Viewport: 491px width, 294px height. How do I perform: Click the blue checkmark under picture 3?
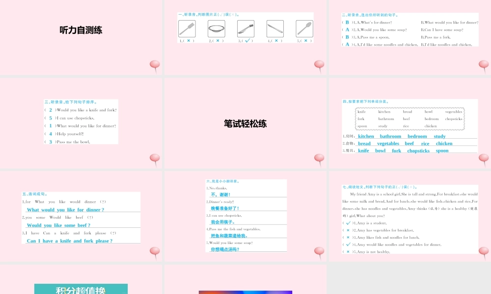tap(247, 41)
